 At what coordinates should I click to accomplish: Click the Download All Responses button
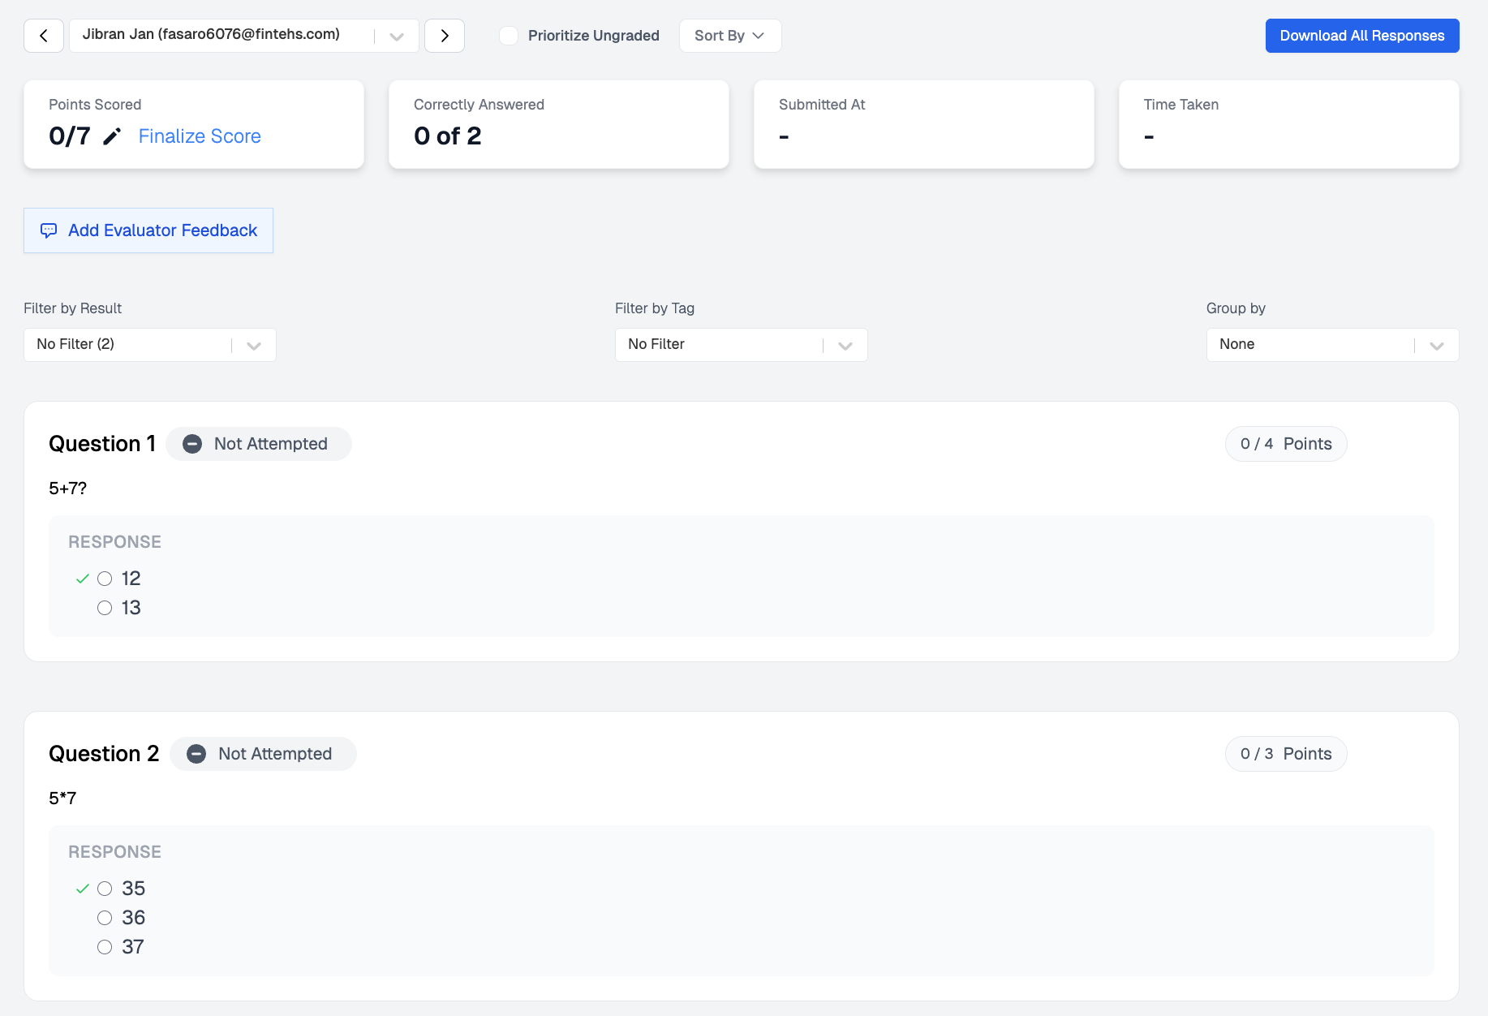click(x=1362, y=36)
